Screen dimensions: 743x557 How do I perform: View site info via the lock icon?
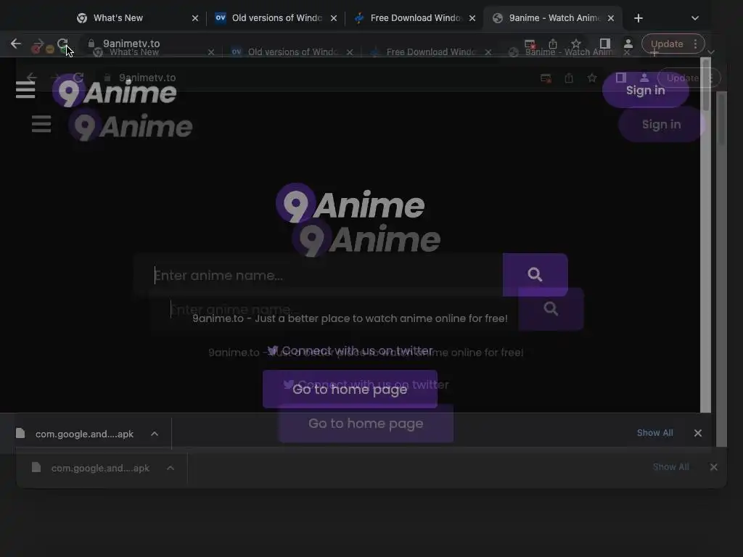(91, 44)
